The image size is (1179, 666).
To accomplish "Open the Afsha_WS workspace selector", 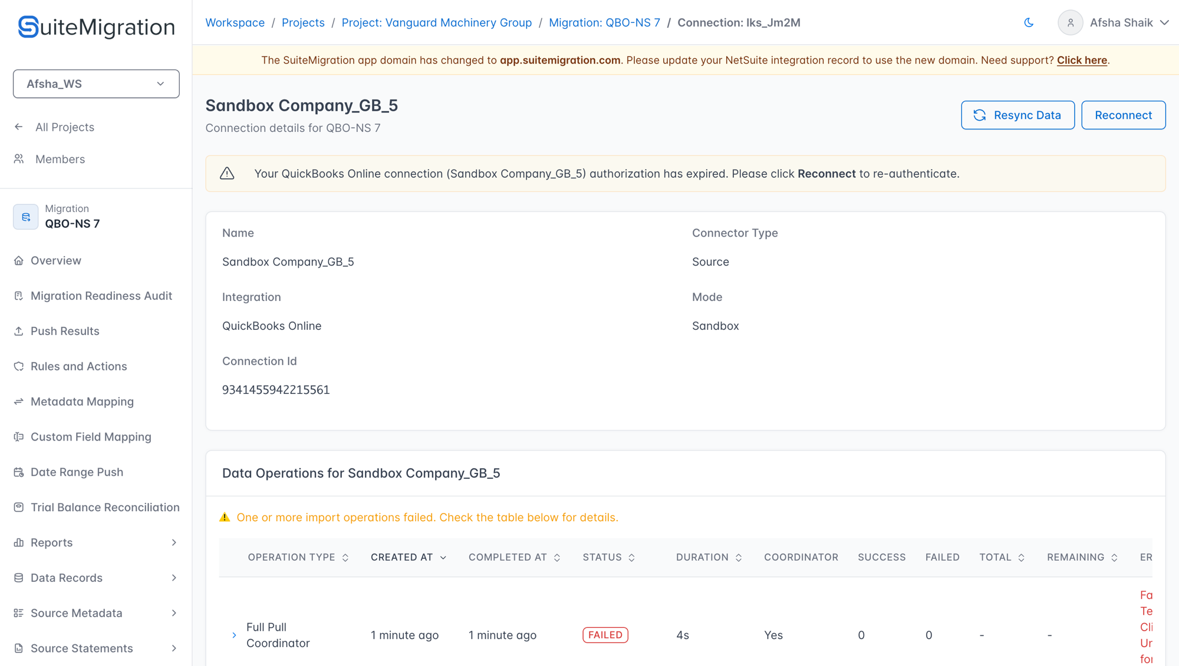I will tap(96, 84).
